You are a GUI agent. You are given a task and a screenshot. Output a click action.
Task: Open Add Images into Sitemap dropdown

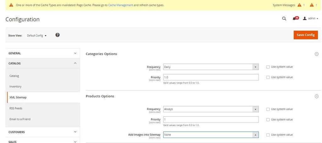(x=211, y=135)
